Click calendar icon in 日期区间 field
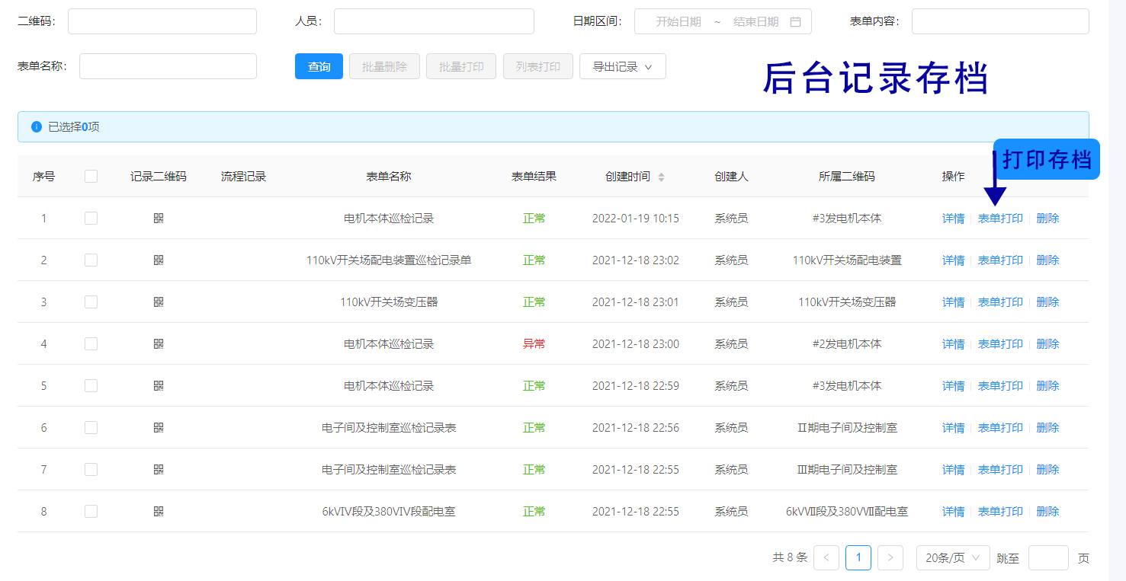The width and height of the screenshot is (1126, 581). (795, 22)
